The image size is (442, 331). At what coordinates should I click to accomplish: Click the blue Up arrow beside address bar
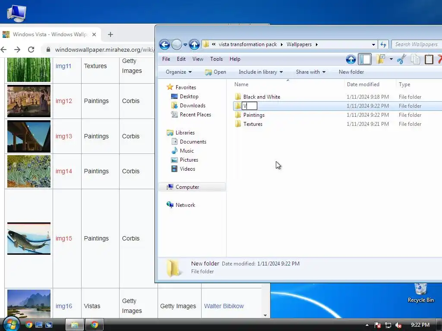[194, 44]
